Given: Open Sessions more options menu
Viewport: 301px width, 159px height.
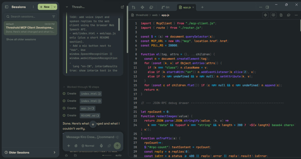Looking at the screenshot, I should (33, 7).
